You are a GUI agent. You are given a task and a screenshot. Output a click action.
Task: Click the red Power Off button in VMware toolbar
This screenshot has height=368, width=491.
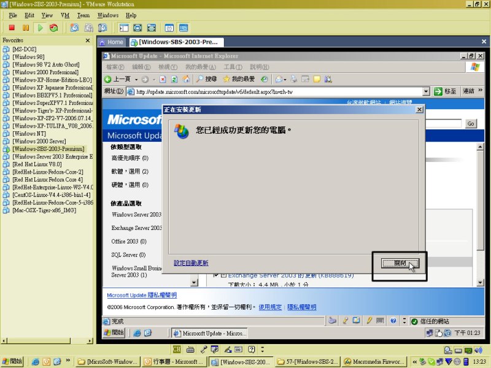pos(12,28)
